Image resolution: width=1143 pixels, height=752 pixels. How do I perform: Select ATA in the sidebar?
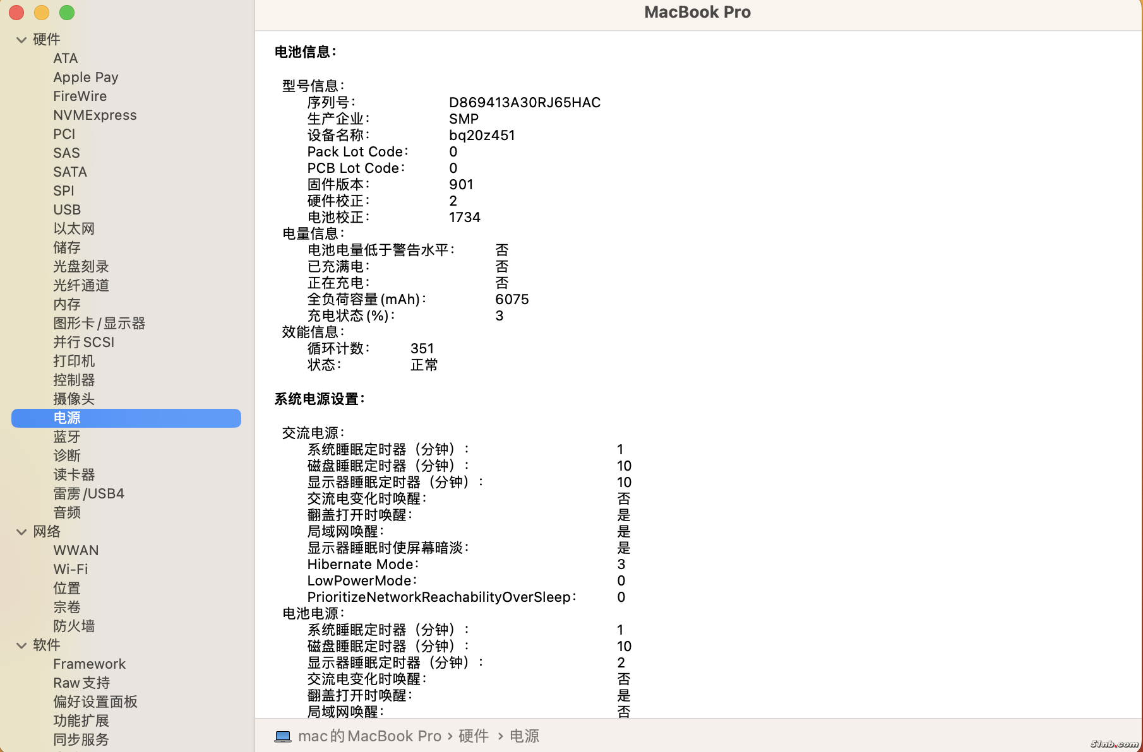[x=66, y=59]
